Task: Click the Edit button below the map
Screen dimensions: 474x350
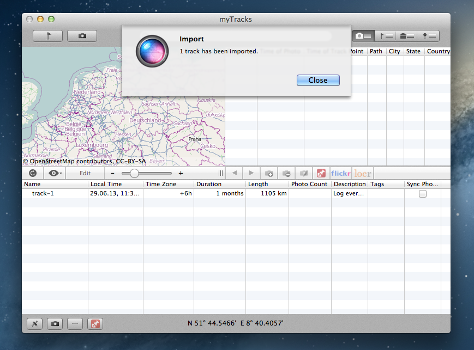Action: click(x=85, y=173)
